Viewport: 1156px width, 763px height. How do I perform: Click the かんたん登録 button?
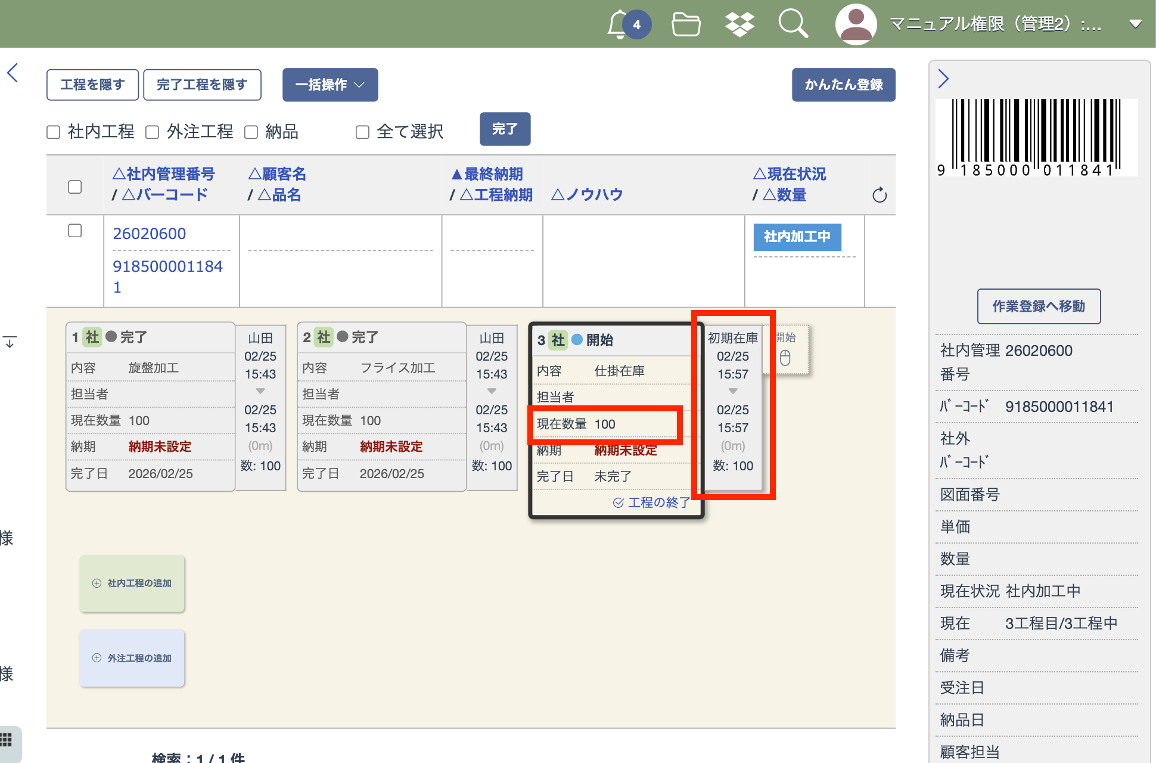(x=843, y=85)
